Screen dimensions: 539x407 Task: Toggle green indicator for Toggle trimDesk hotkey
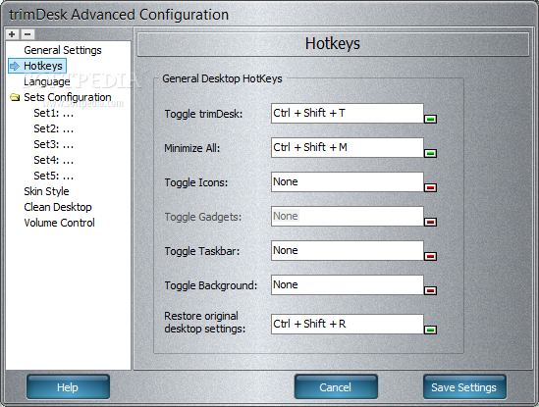pos(430,120)
